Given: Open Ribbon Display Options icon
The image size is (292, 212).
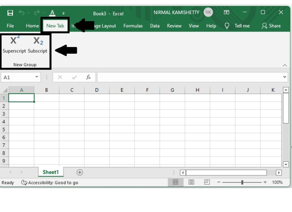Looking at the screenshot, I should [x=227, y=12].
